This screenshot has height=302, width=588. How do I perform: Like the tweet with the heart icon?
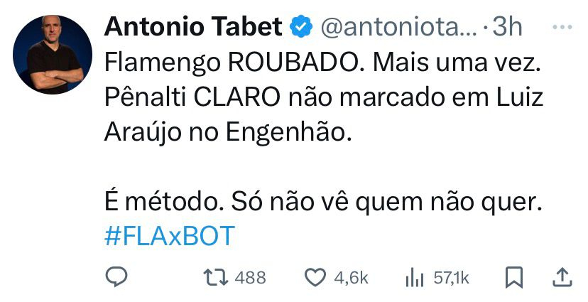tap(315, 278)
